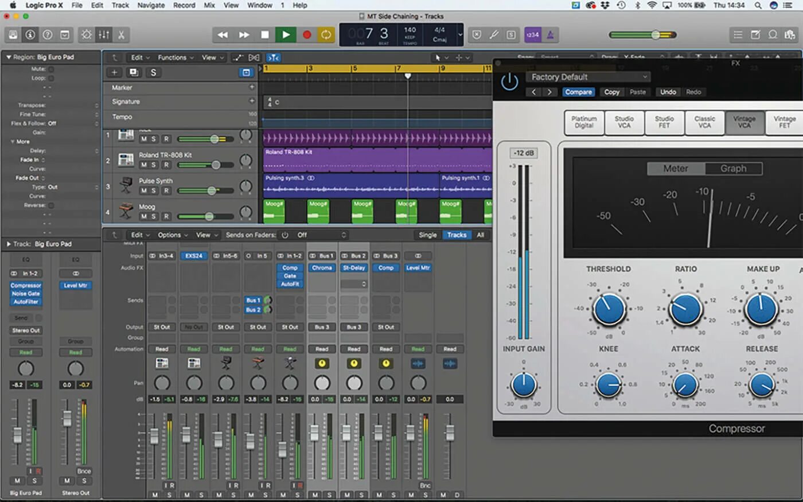Open the Quick Help question mark icon

(48, 35)
